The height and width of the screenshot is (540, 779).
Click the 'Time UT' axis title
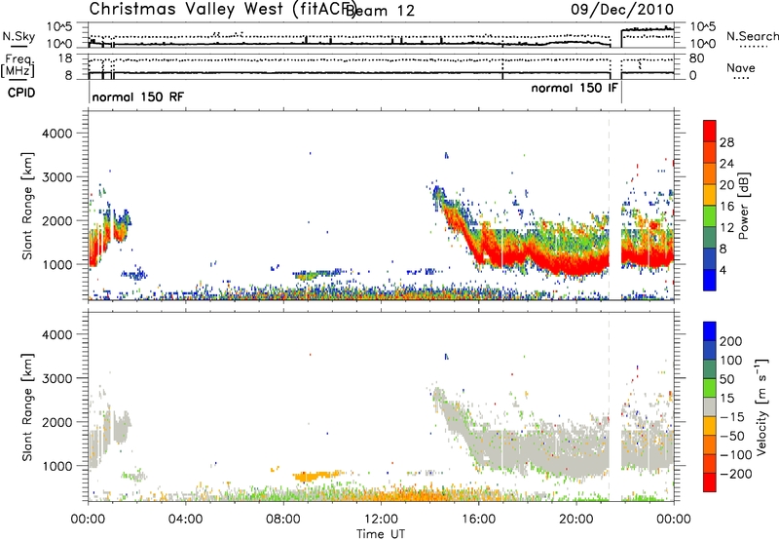(x=381, y=534)
